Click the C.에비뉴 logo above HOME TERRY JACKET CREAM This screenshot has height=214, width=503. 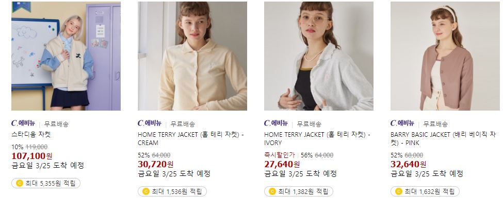click(x=150, y=123)
